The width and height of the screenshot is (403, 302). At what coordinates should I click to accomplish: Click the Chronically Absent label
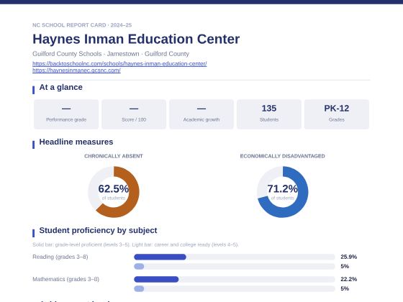pyautogui.click(x=114, y=156)
